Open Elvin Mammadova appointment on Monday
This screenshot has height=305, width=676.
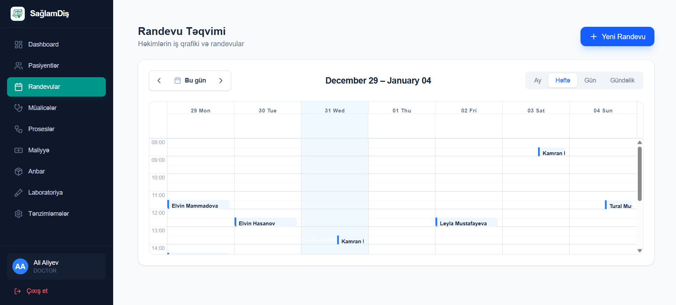pyautogui.click(x=198, y=205)
